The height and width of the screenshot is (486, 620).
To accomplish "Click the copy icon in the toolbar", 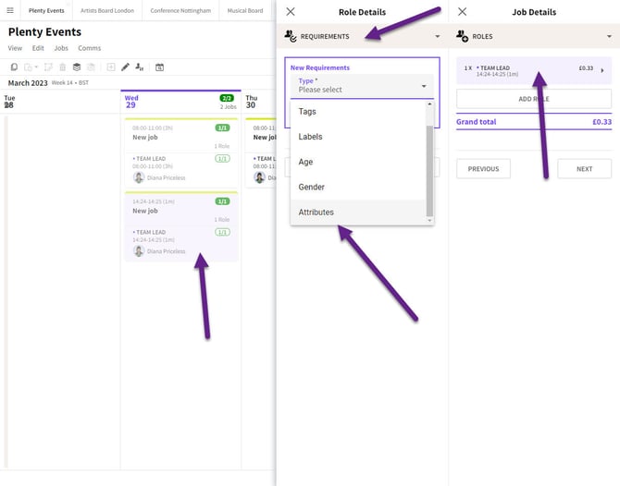I will pyautogui.click(x=14, y=67).
